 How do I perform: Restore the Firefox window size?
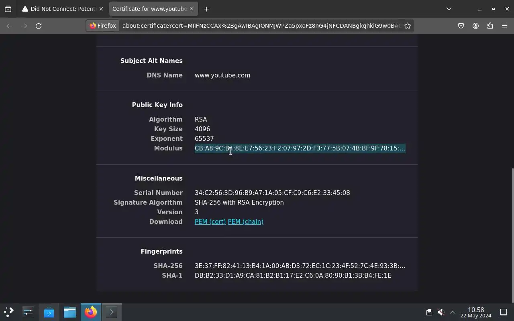click(x=493, y=9)
